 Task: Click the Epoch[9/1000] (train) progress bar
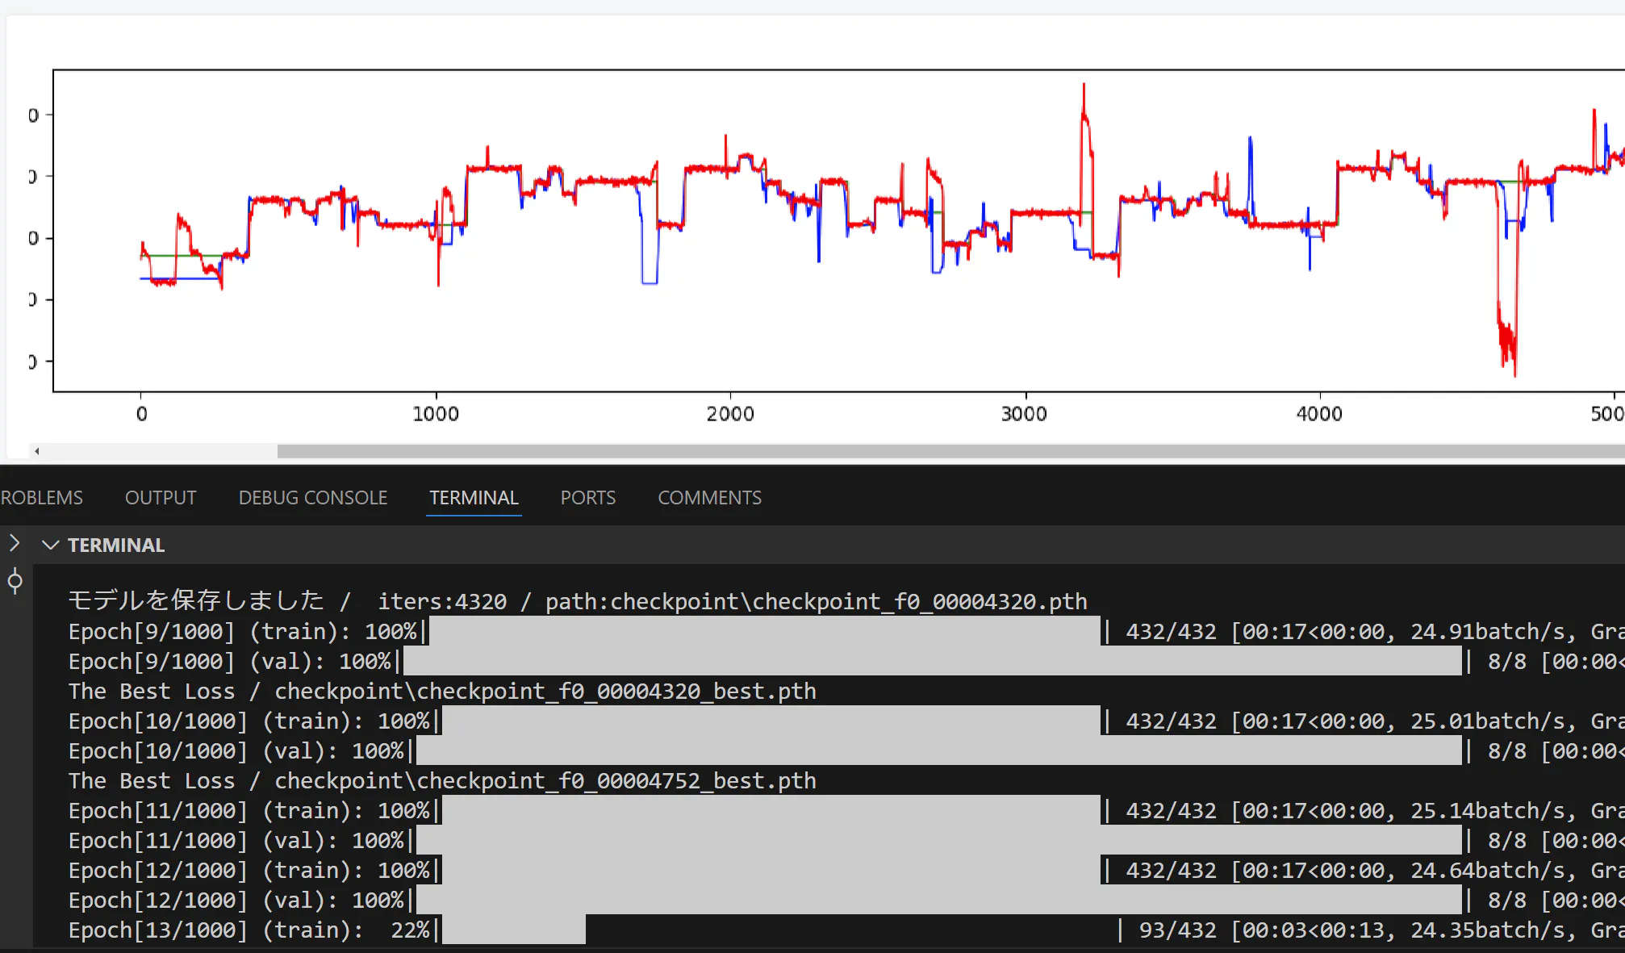pyautogui.click(x=765, y=631)
